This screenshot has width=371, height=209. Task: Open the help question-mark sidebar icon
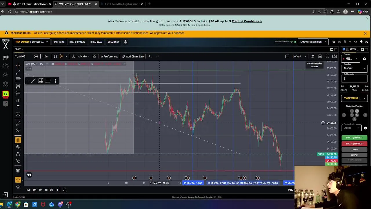point(6,104)
